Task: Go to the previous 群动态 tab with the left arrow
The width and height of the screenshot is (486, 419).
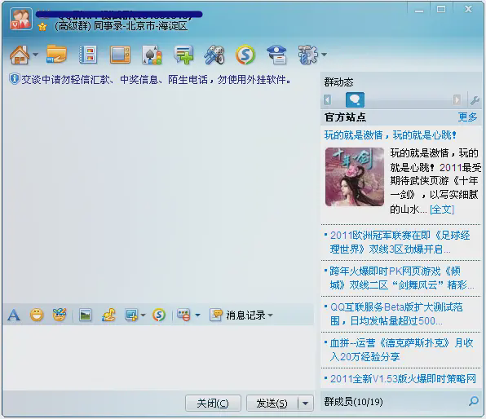Action: (327, 99)
